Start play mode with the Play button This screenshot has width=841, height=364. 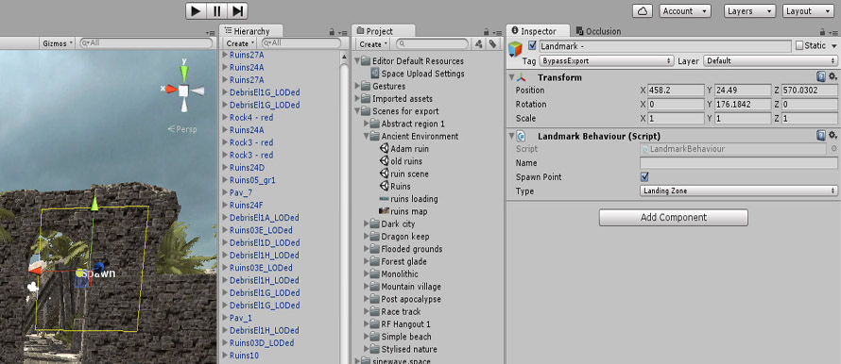(x=197, y=10)
